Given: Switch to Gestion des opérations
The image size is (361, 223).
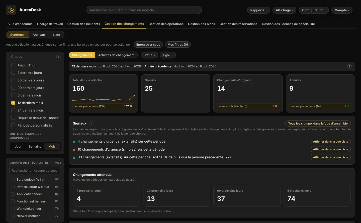Looking at the screenshot, I should [x=166, y=24].
